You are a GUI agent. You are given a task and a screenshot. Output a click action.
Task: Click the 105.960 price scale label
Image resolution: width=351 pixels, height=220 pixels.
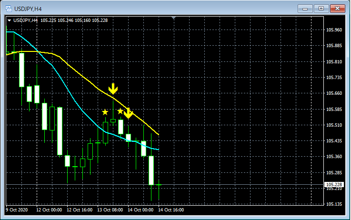coord(334,30)
